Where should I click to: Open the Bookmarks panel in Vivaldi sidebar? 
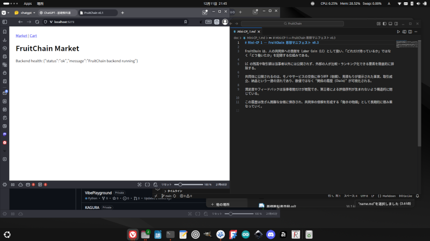point(4,31)
